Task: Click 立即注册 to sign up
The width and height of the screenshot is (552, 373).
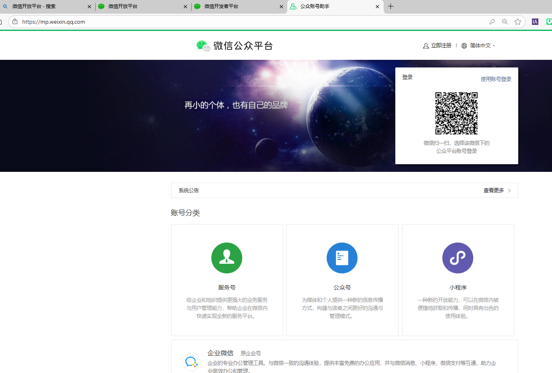Action: click(x=441, y=46)
